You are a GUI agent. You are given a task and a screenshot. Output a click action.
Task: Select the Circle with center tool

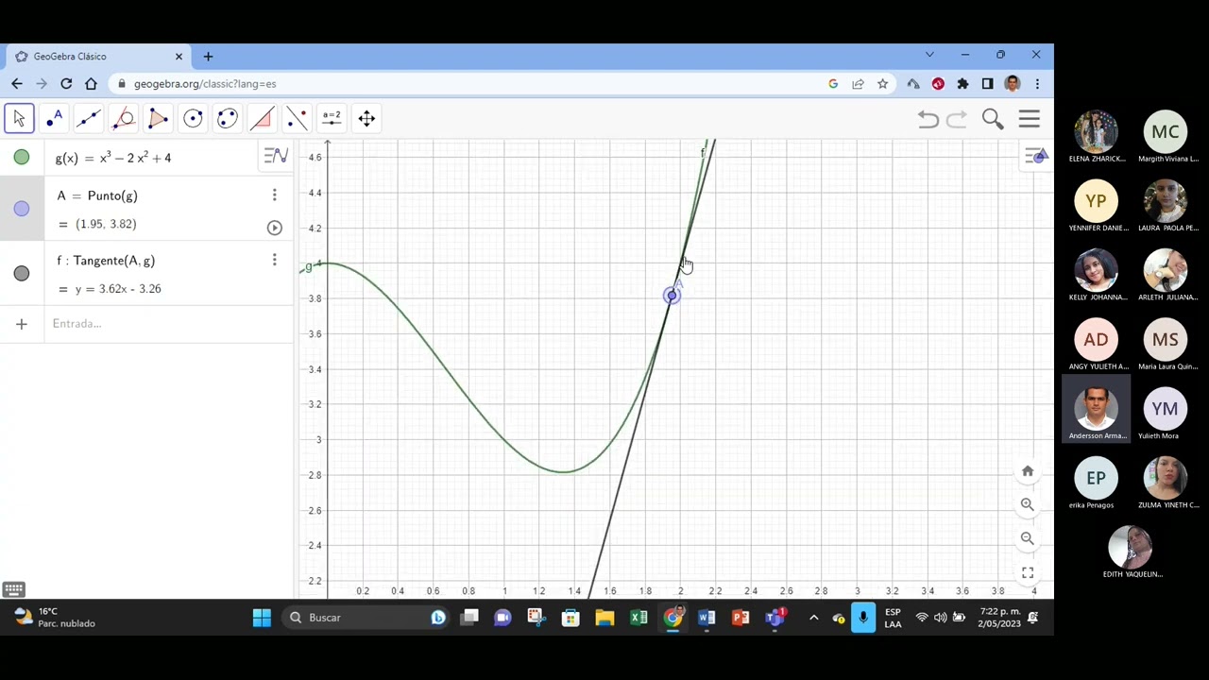click(x=193, y=118)
